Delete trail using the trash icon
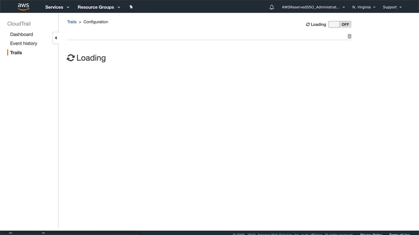This screenshot has width=419, height=235. point(349,36)
